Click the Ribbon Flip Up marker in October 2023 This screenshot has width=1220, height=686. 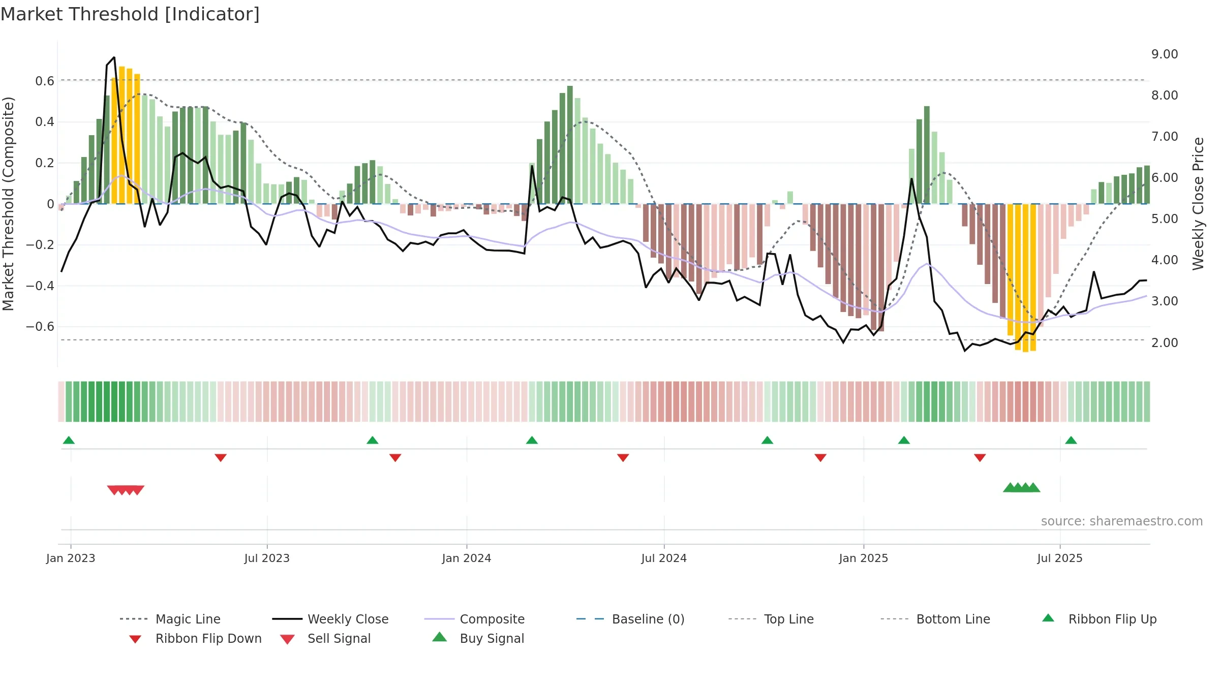click(372, 440)
